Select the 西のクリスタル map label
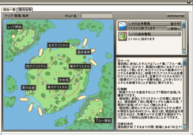 click(x=36, y=66)
